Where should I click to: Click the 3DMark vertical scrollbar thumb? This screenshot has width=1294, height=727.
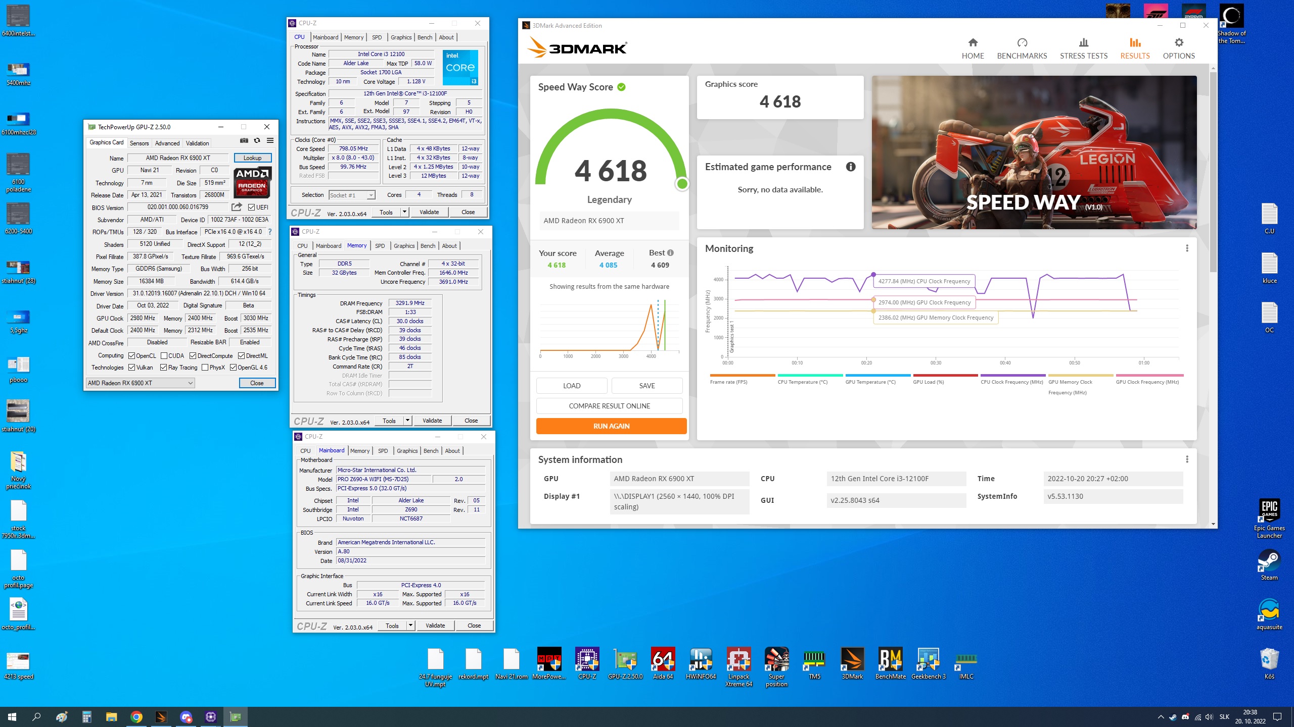[x=1213, y=172]
